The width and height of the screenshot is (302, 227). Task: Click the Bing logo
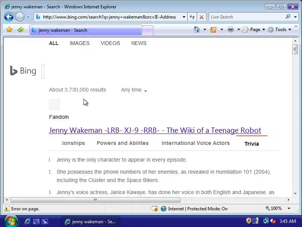coord(23,71)
